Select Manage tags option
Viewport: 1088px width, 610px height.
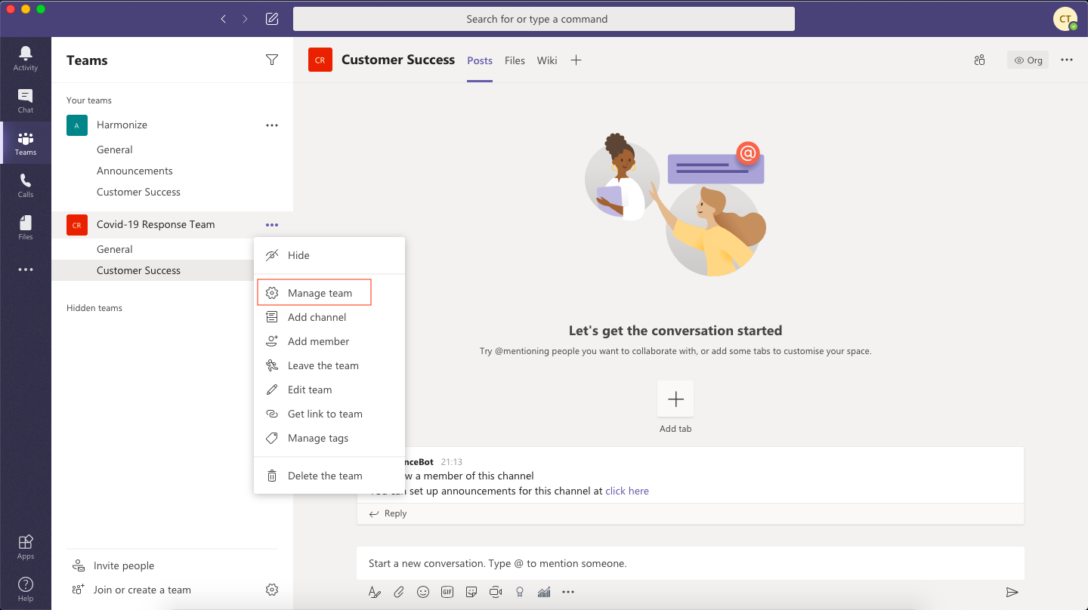pos(329,438)
